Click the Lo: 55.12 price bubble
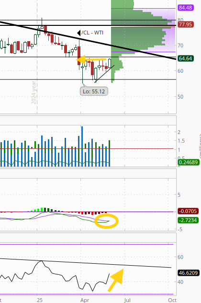This screenshot has width=201, height=303. point(94,91)
